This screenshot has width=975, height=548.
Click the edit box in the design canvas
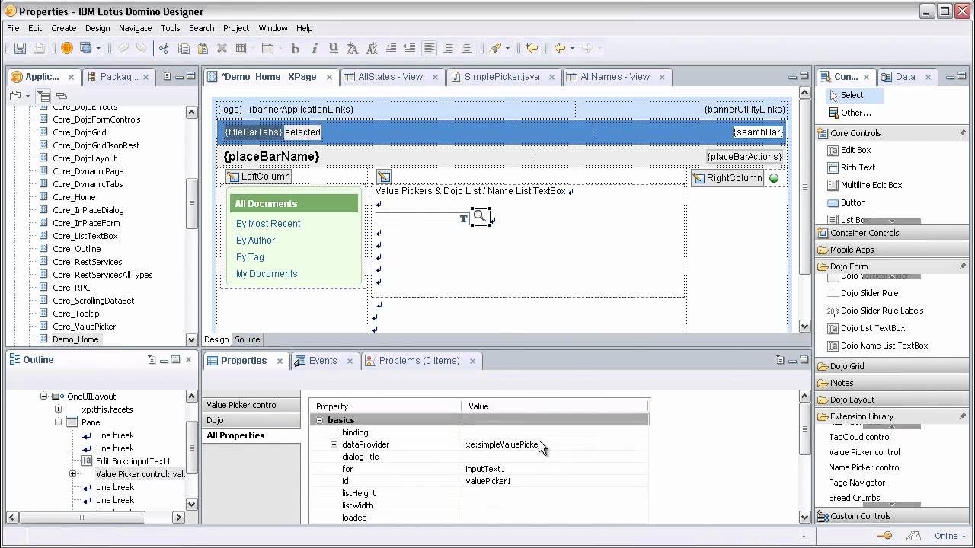pos(423,218)
